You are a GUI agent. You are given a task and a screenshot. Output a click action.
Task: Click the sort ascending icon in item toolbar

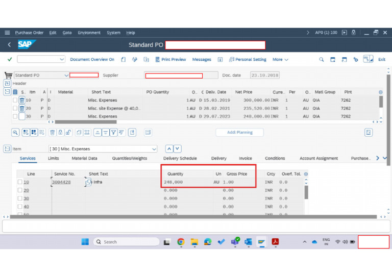point(97,133)
